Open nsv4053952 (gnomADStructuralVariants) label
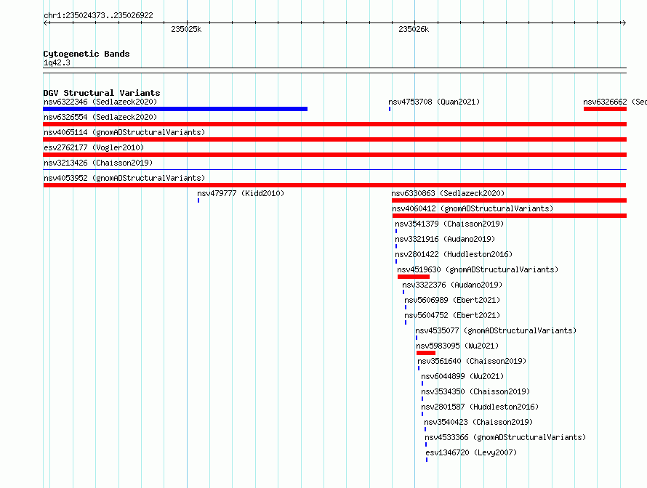 124,178
